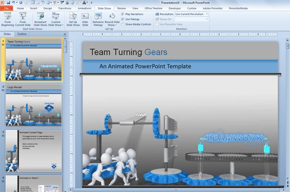Open Adobe Presenter tab
Screen dimensions: 290x192
tap(212, 8)
